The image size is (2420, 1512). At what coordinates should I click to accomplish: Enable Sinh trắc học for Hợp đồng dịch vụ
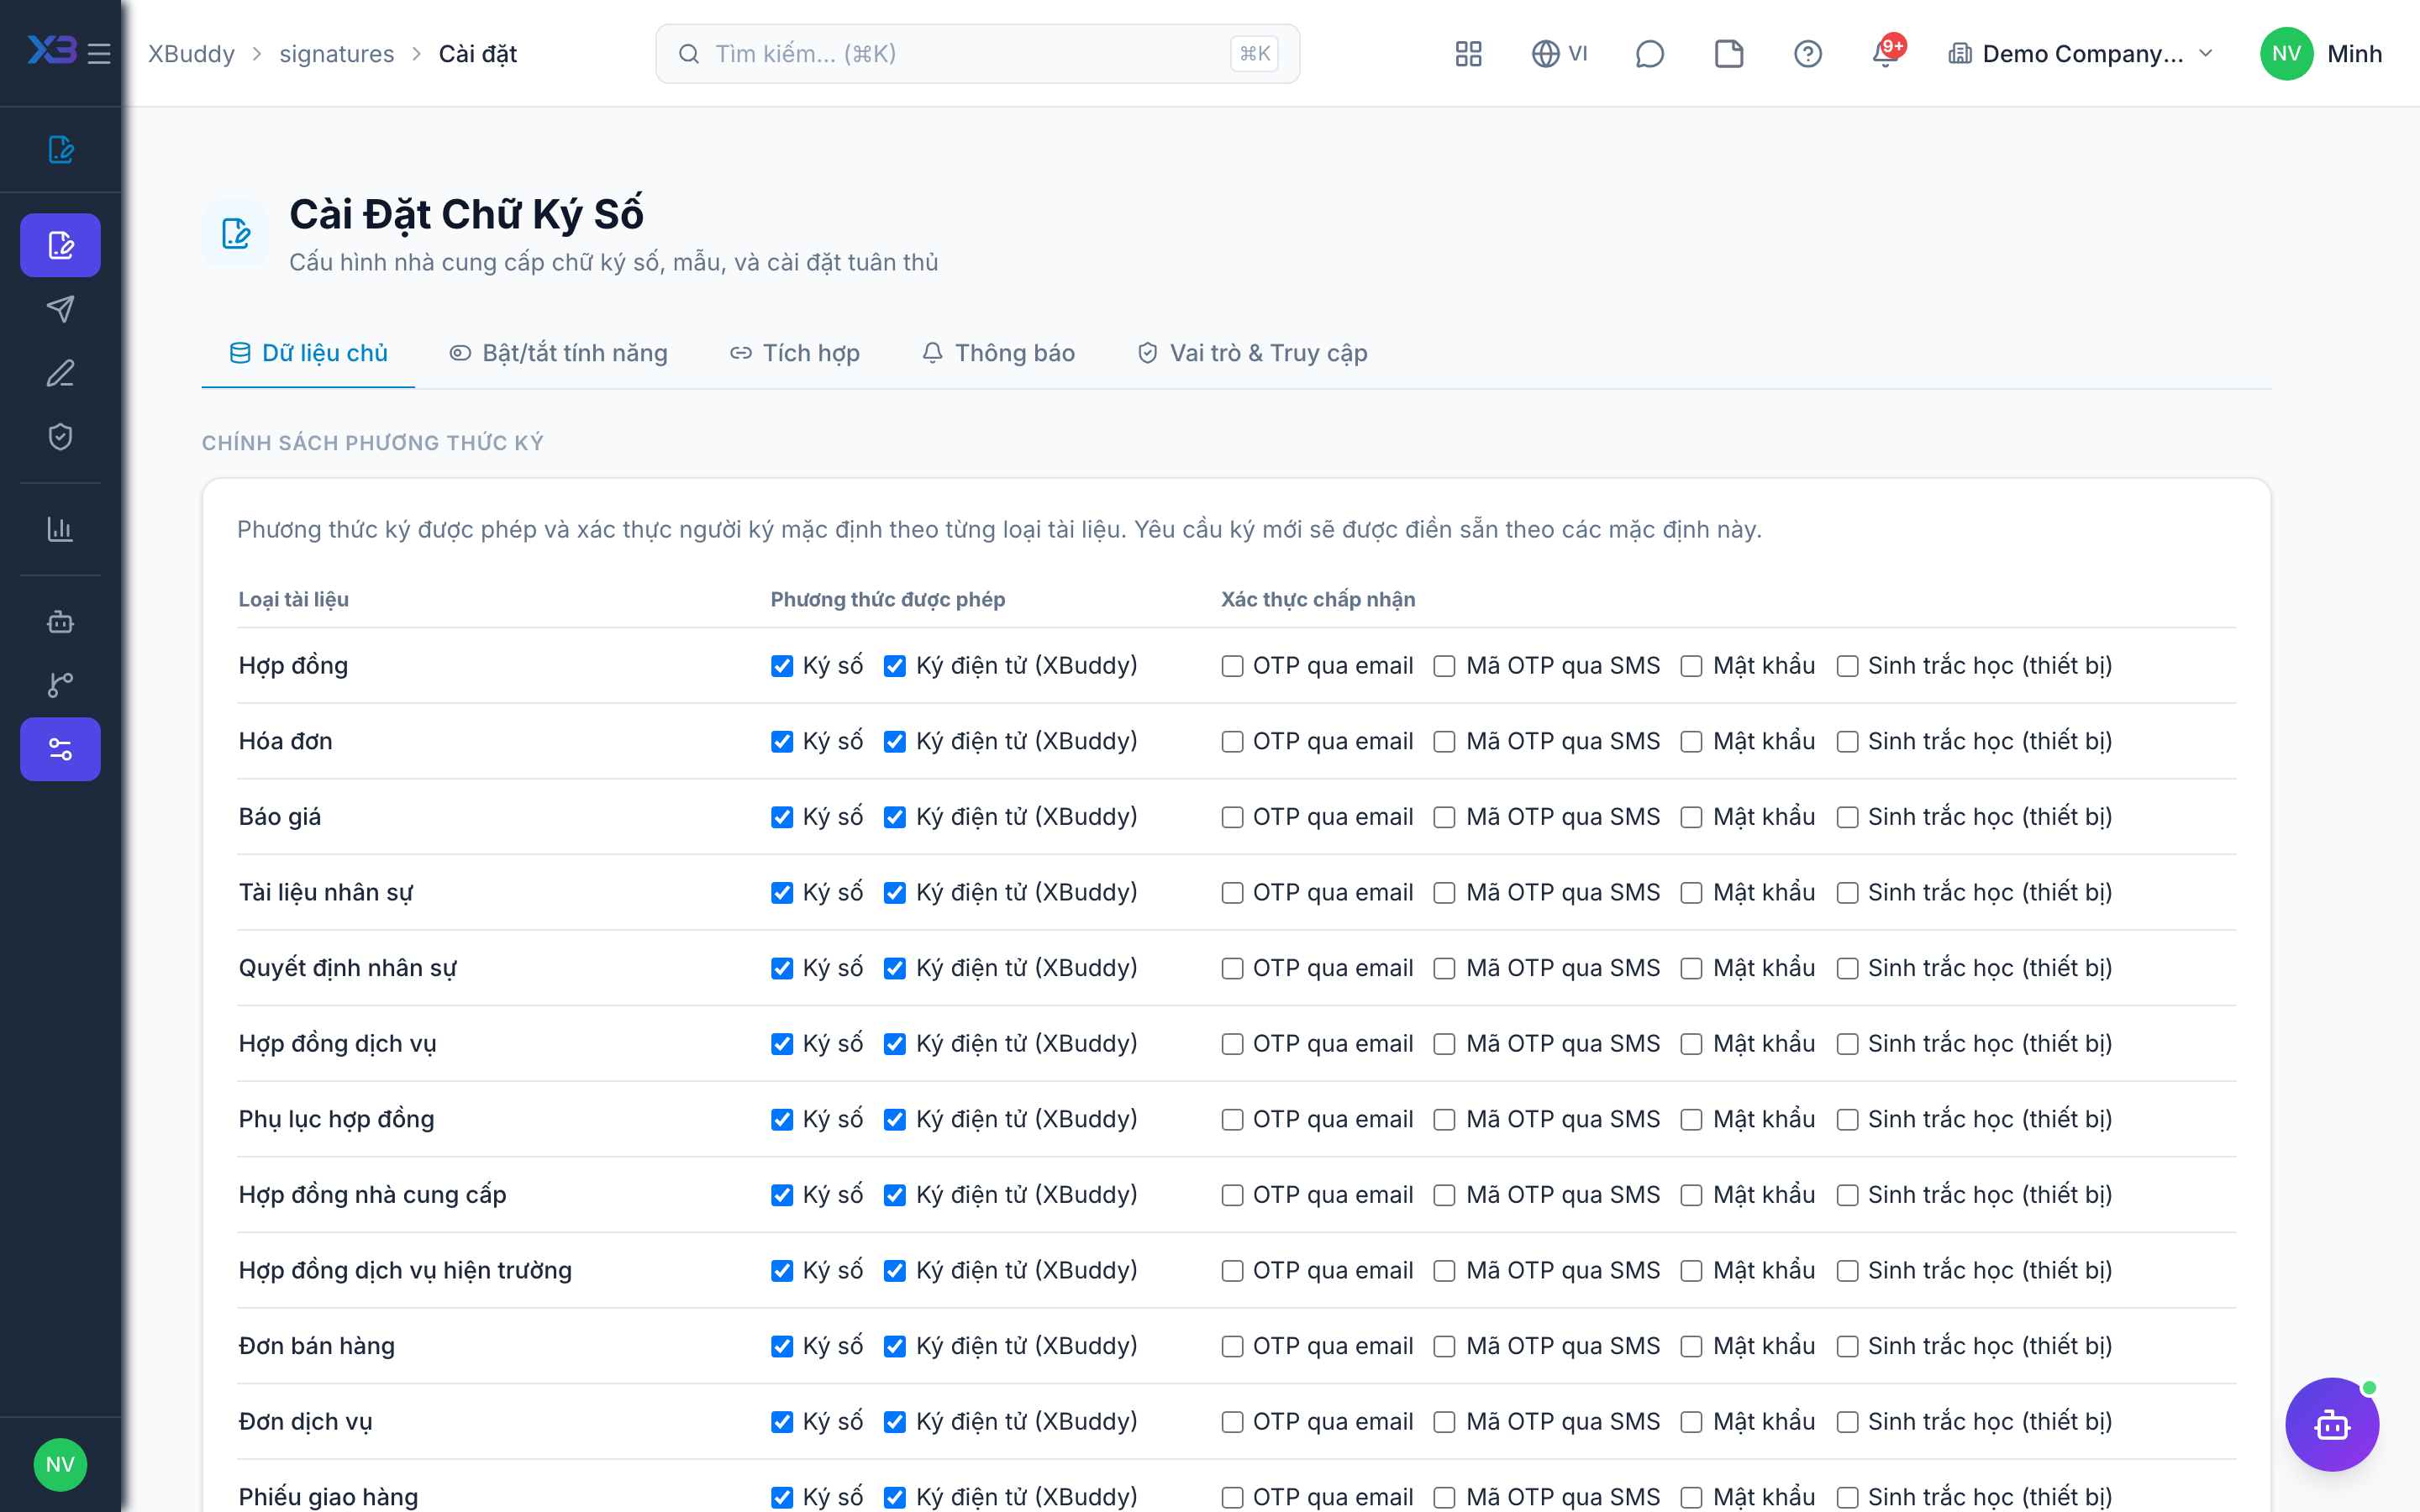tap(1847, 1044)
